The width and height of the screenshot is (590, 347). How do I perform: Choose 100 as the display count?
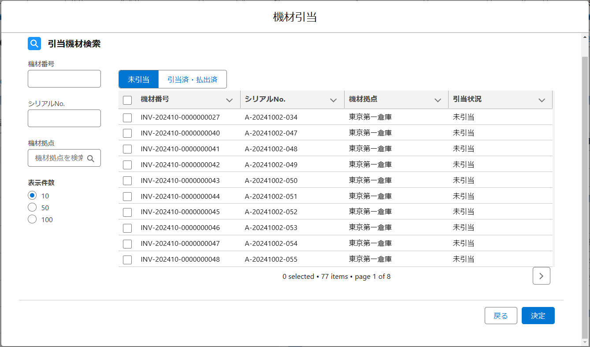(x=32, y=219)
